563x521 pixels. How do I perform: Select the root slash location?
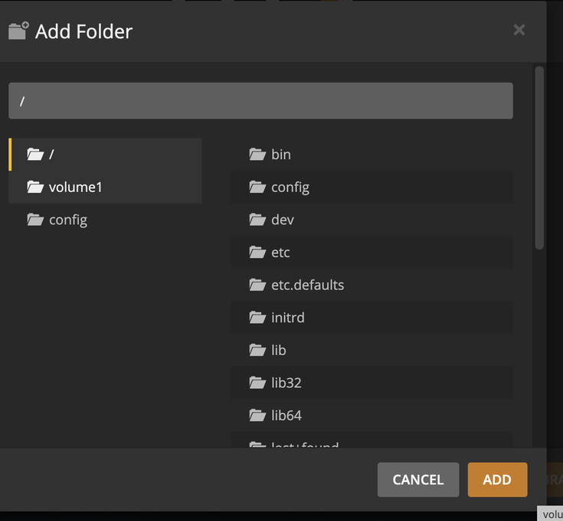(x=51, y=155)
